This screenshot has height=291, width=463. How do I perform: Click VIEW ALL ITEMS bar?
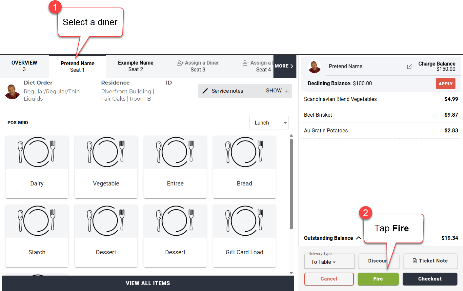[148, 283]
